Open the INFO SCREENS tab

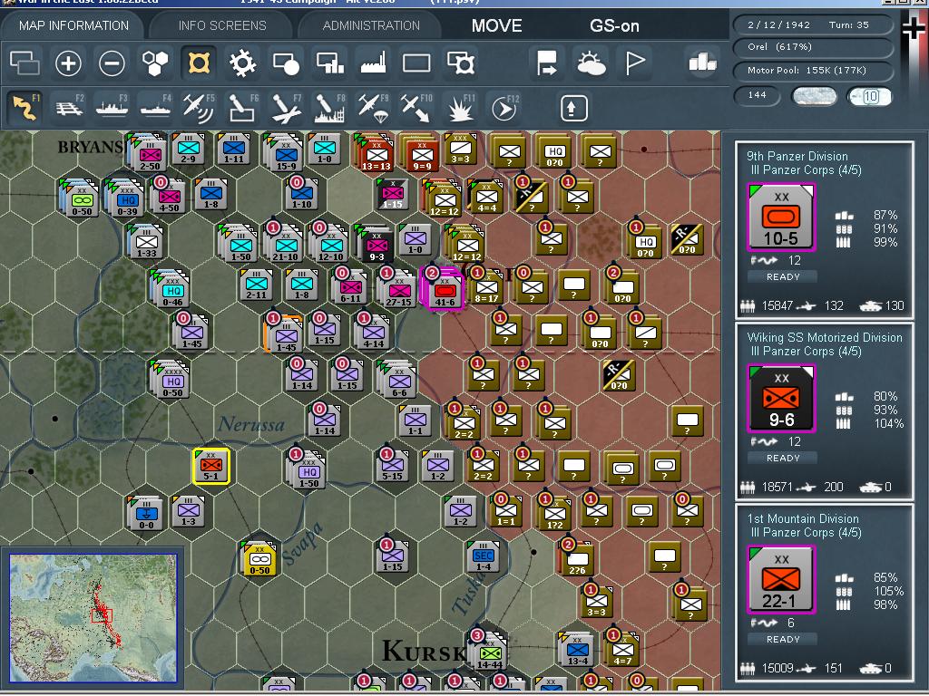222,25
